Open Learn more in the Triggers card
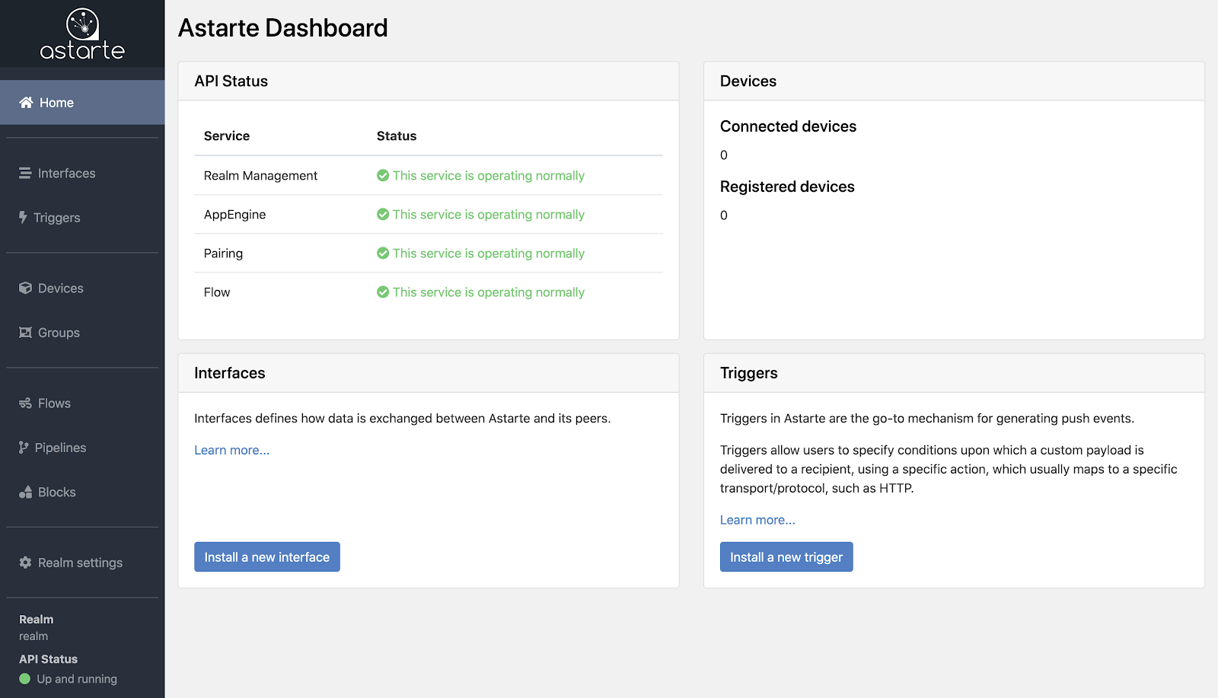 pyautogui.click(x=757, y=520)
